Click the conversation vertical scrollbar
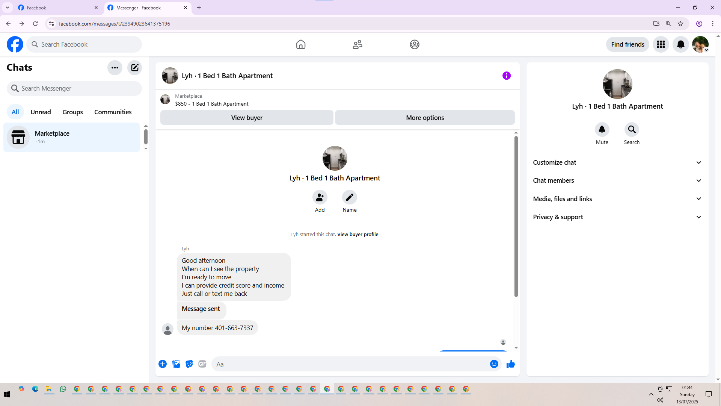 [x=516, y=217]
